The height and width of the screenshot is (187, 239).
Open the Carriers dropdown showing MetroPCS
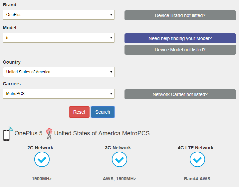(x=59, y=94)
